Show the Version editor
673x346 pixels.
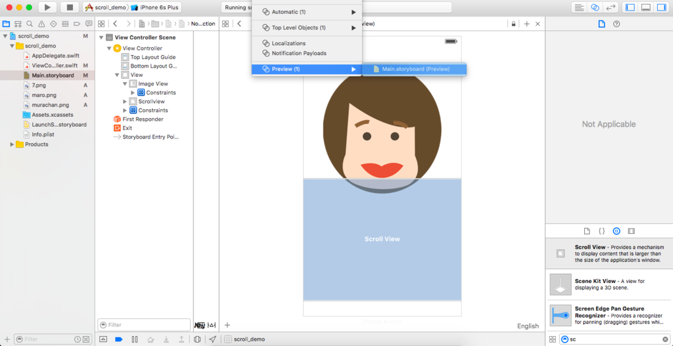tap(610, 7)
